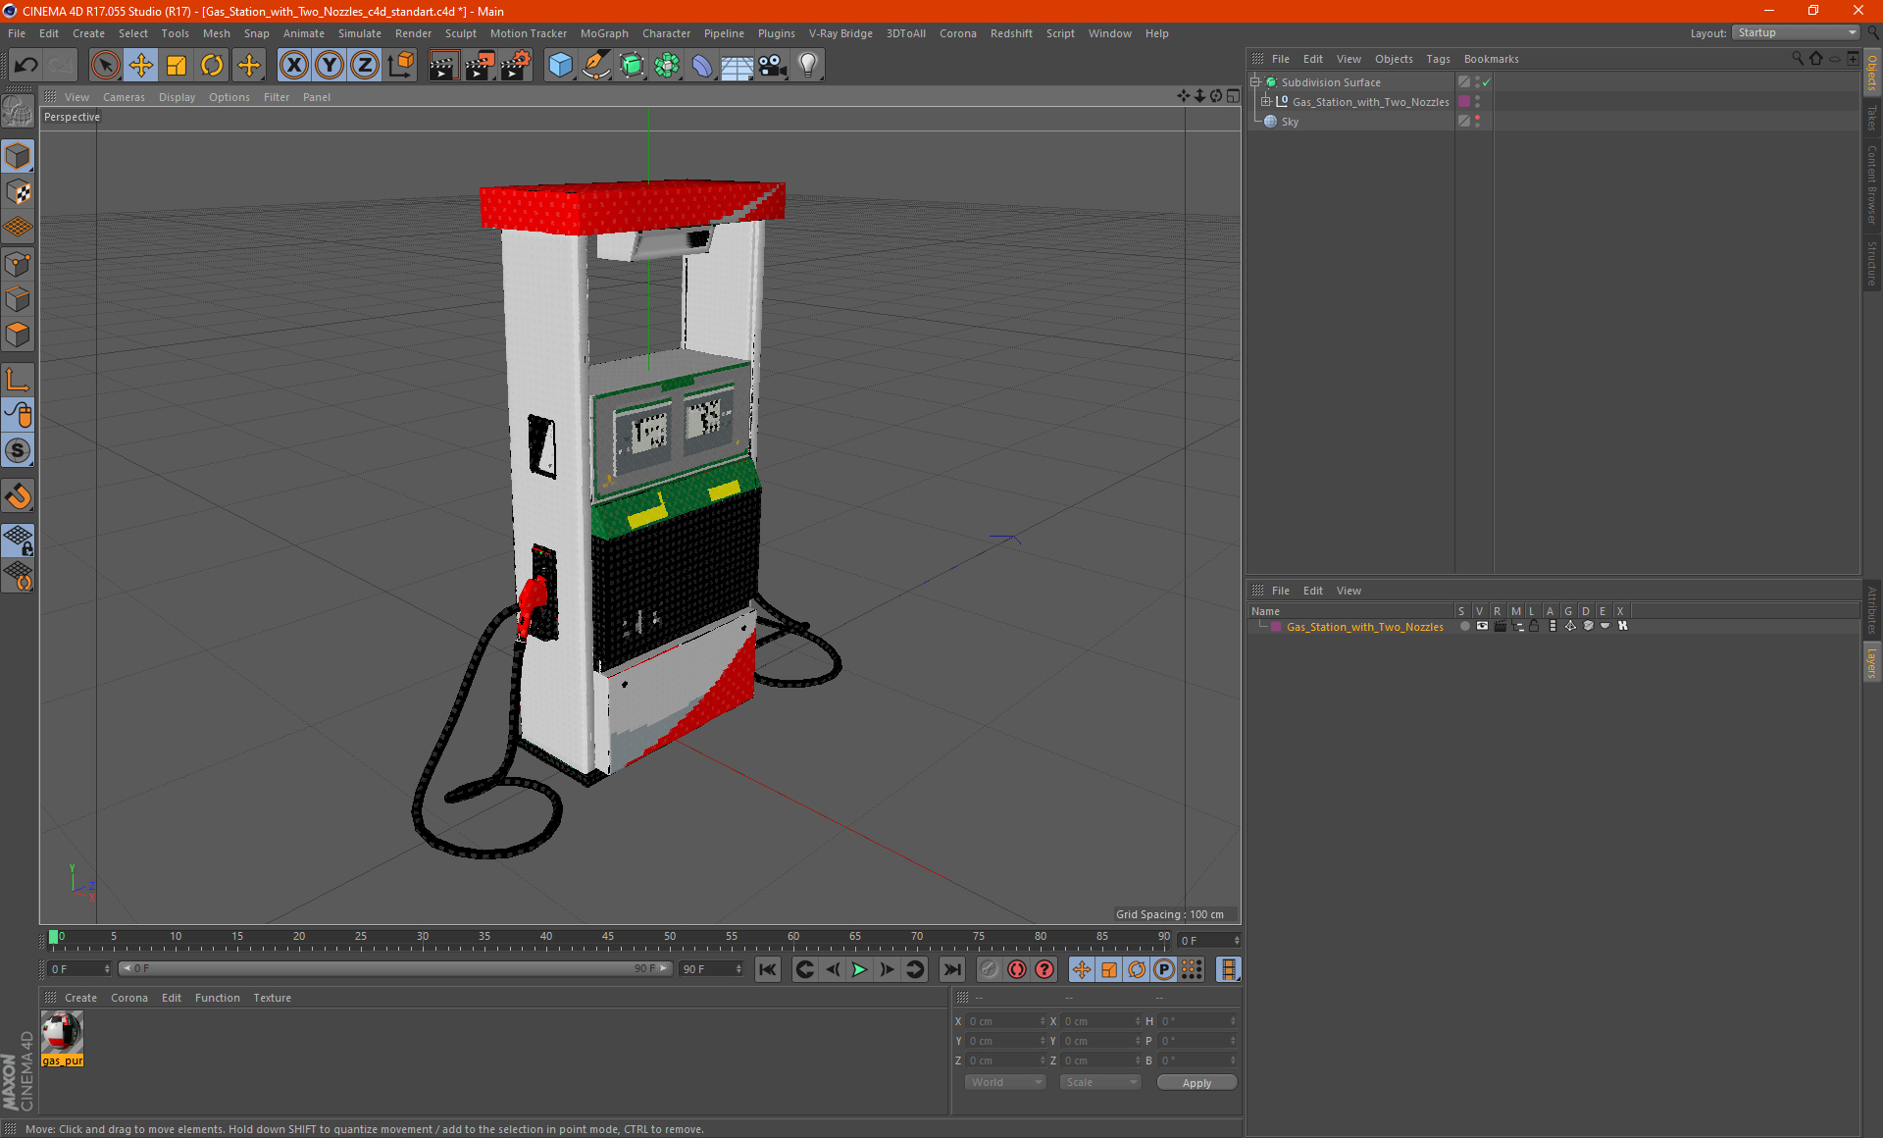Click the X position input field
Screen dimensions: 1883x1138
(x=1006, y=1021)
